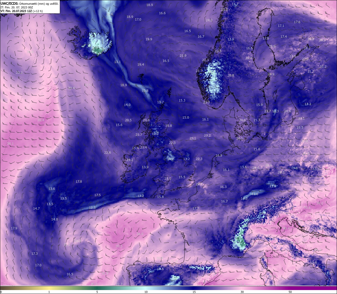Click the 20.5 value on the map
This screenshot has height=294, width=337.
(128, 120)
